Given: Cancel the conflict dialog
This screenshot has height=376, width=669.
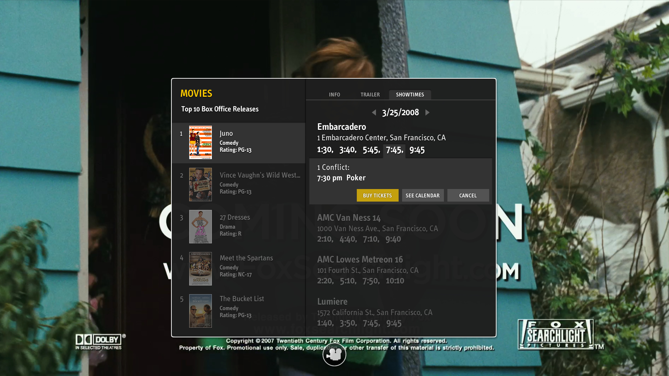Looking at the screenshot, I should [x=468, y=195].
